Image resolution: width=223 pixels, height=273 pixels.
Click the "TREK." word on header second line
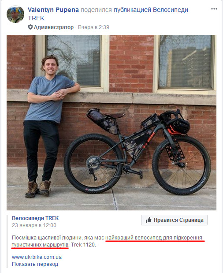coord(37,18)
